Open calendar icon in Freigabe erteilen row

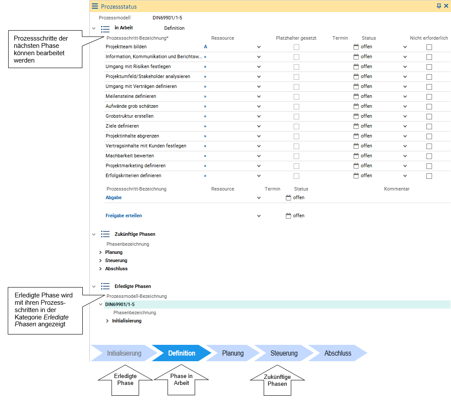pos(288,216)
